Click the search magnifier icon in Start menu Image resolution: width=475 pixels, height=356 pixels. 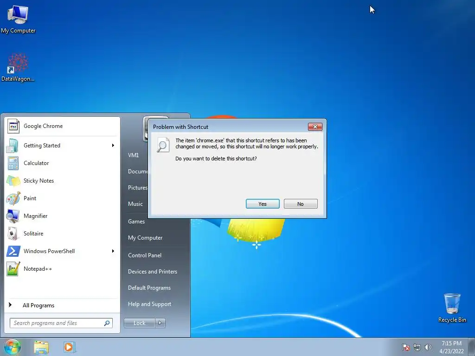[x=107, y=323]
